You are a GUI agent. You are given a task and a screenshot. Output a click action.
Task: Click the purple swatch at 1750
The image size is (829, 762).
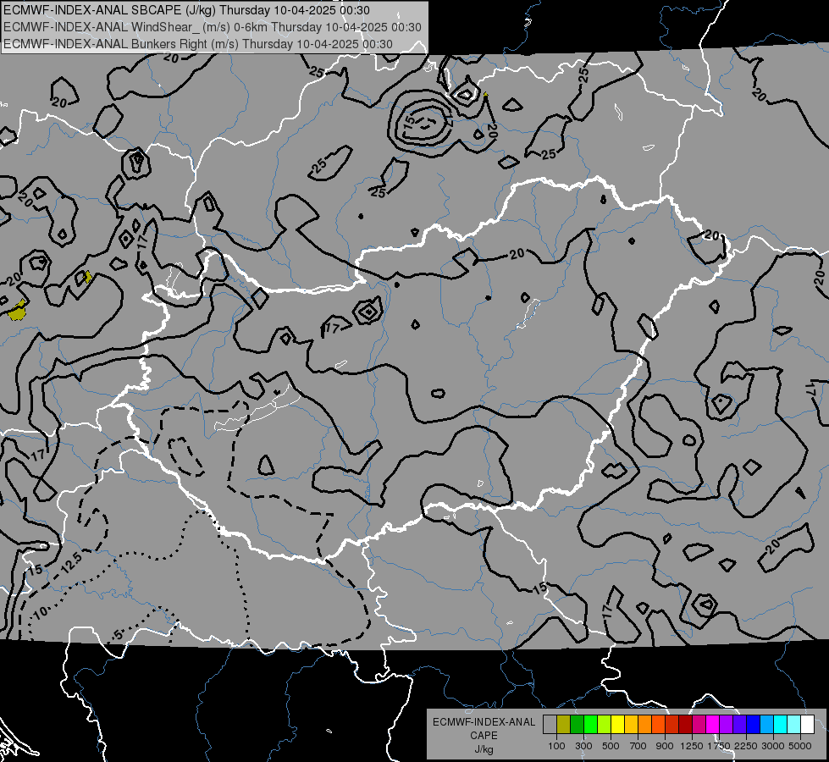(x=726, y=725)
